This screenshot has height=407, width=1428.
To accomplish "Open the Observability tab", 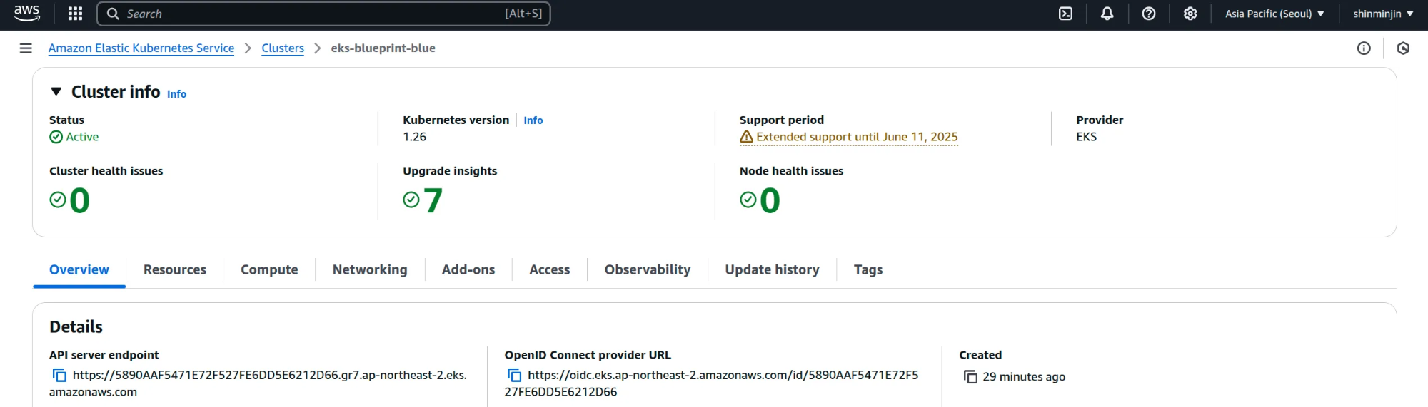I will pos(648,269).
